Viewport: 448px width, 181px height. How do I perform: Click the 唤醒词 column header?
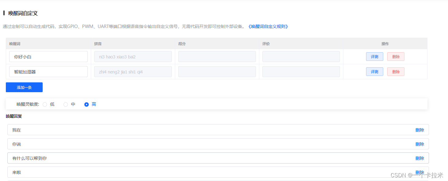point(48,44)
